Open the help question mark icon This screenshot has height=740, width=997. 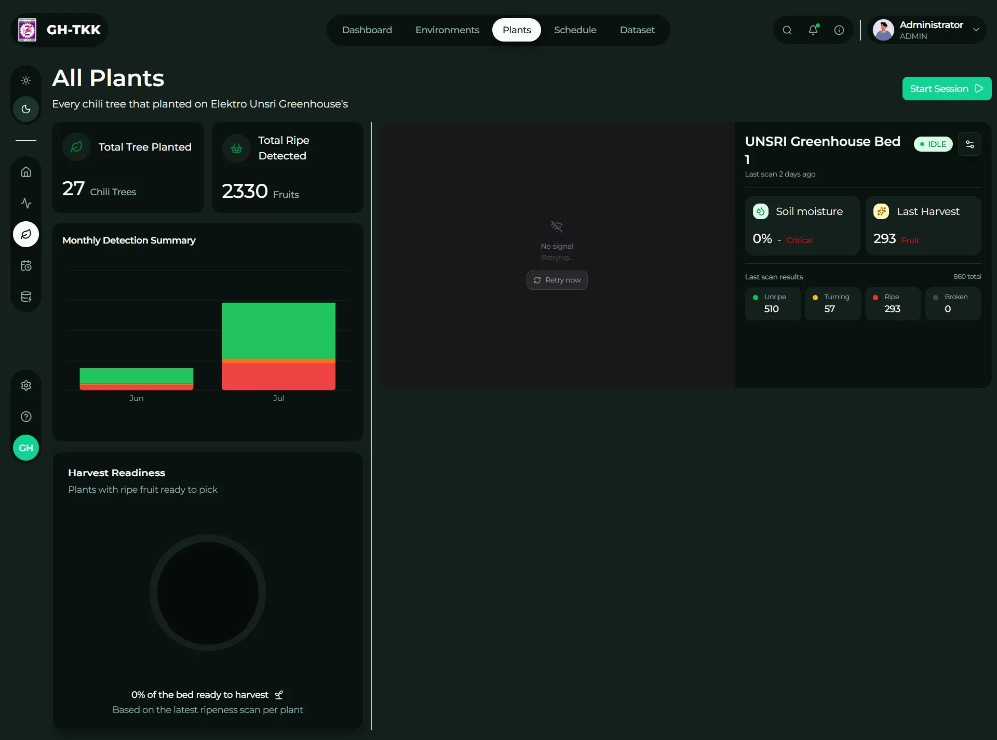coord(26,416)
